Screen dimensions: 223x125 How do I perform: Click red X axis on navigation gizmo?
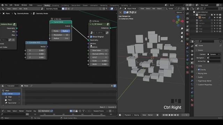(182, 21)
